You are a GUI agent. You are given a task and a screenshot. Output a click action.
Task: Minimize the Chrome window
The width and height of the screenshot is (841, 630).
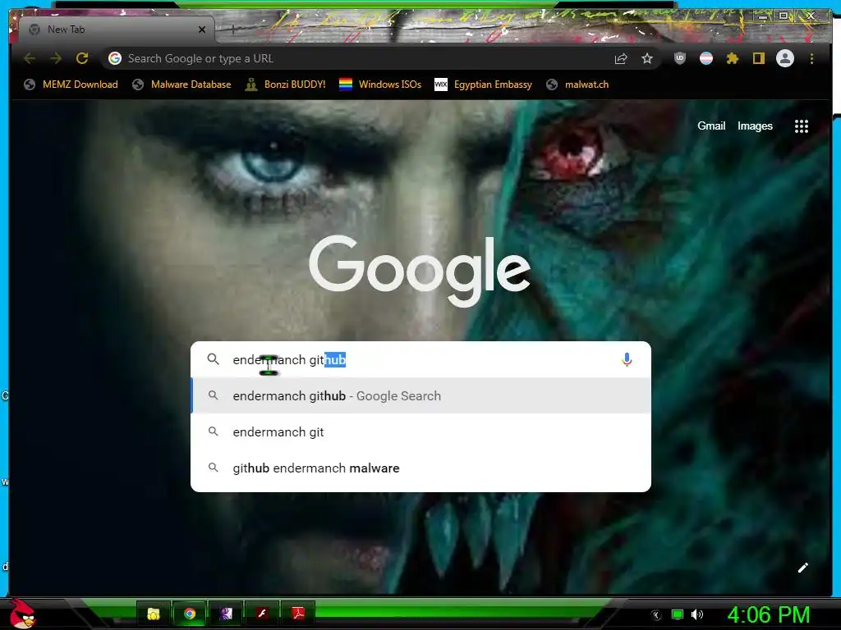pyautogui.click(x=763, y=16)
